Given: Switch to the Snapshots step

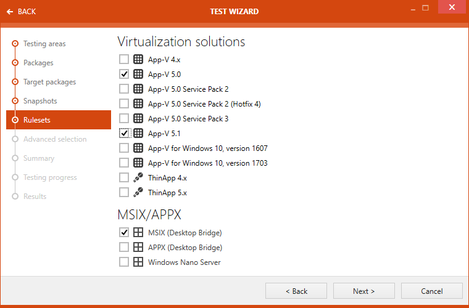Looking at the screenshot, I should (x=39, y=101).
